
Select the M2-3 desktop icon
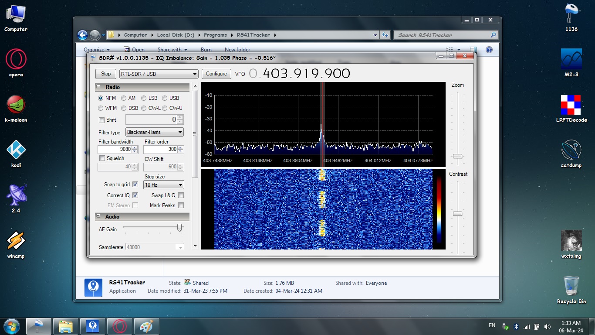[571, 63]
